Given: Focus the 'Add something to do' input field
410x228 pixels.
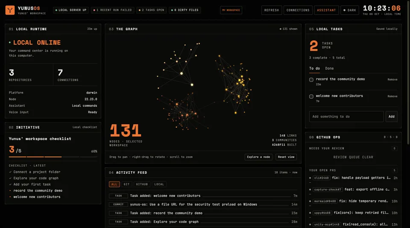Looking at the screenshot, I should (346, 117).
